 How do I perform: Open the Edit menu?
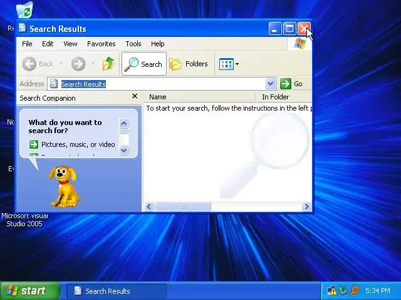pyautogui.click(x=48, y=44)
